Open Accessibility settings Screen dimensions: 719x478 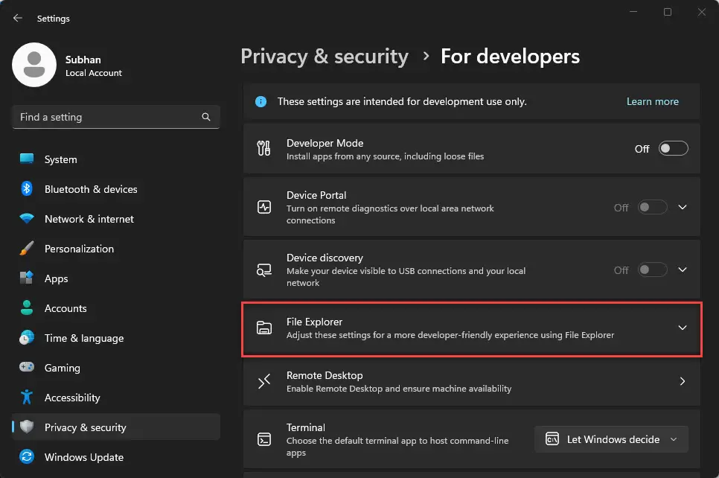click(x=116, y=398)
